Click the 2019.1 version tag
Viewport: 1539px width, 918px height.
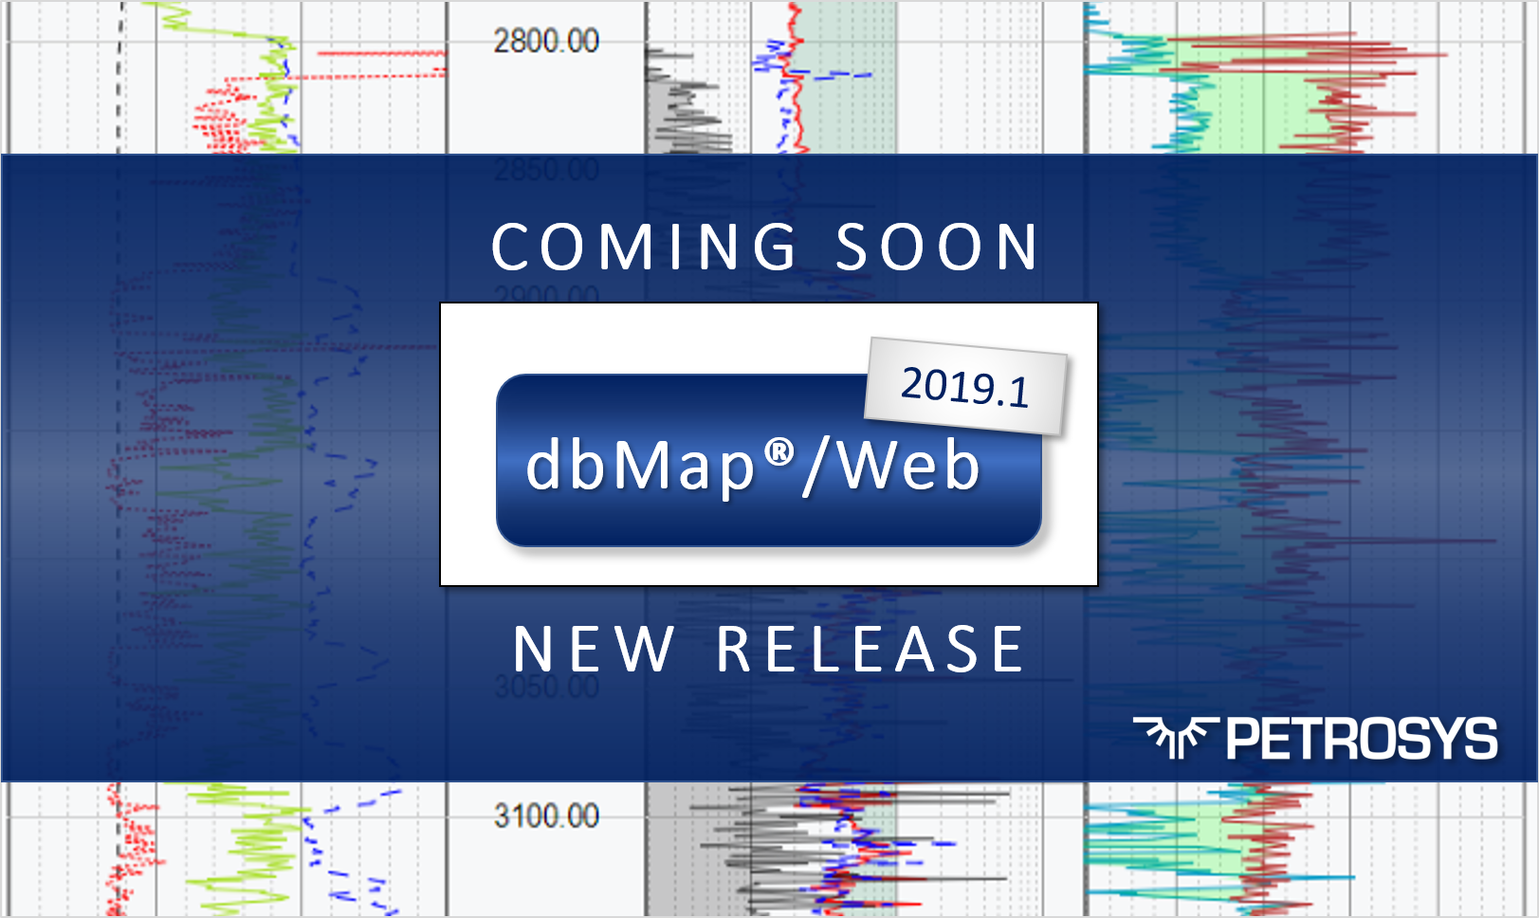(x=965, y=386)
